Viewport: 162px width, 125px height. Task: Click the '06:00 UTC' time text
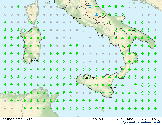(134, 119)
